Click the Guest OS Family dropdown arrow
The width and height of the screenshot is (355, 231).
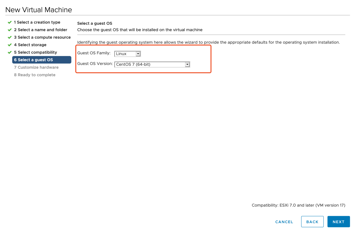pyautogui.click(x=138, y=54)
